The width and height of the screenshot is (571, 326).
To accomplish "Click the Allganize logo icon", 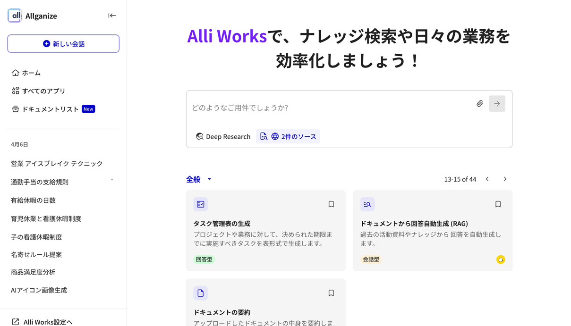I will point(15,16).
